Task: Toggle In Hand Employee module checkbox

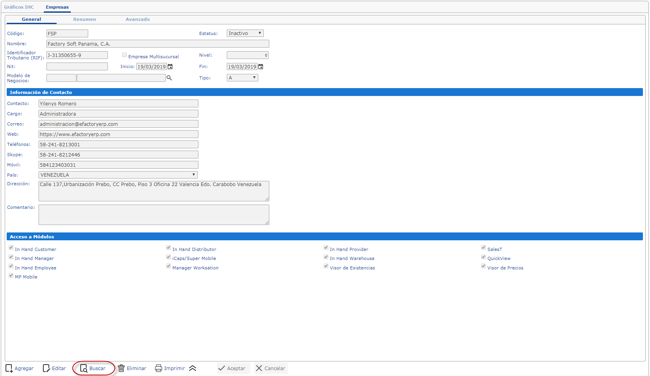Action: click(11, 266)
